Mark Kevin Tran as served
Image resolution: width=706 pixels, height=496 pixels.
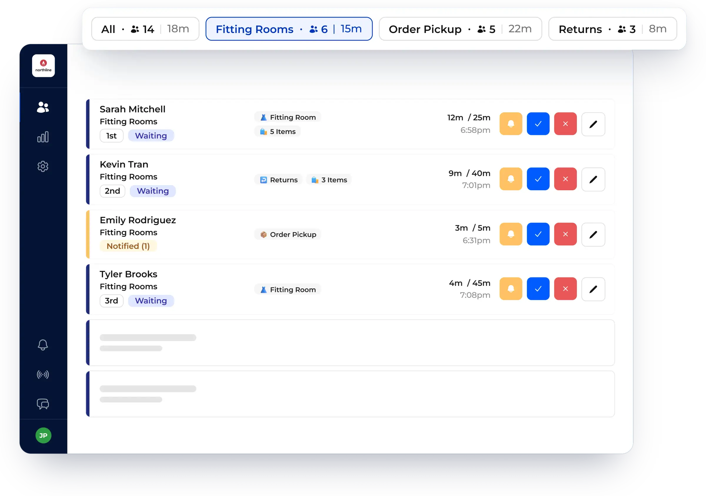pyautogui.click(x=538, y=179)
